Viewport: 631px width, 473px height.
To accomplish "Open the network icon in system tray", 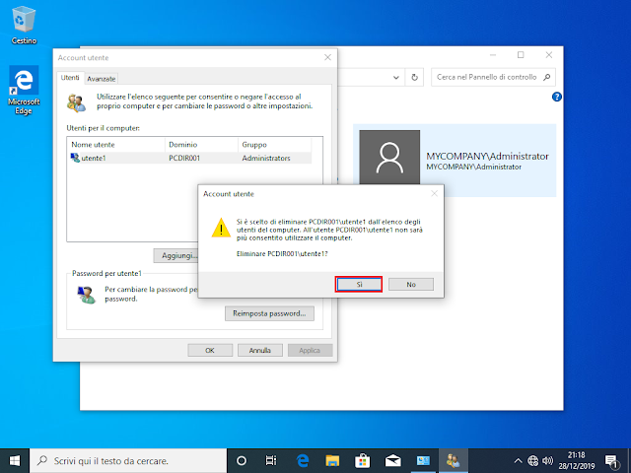I will (532, 461).
